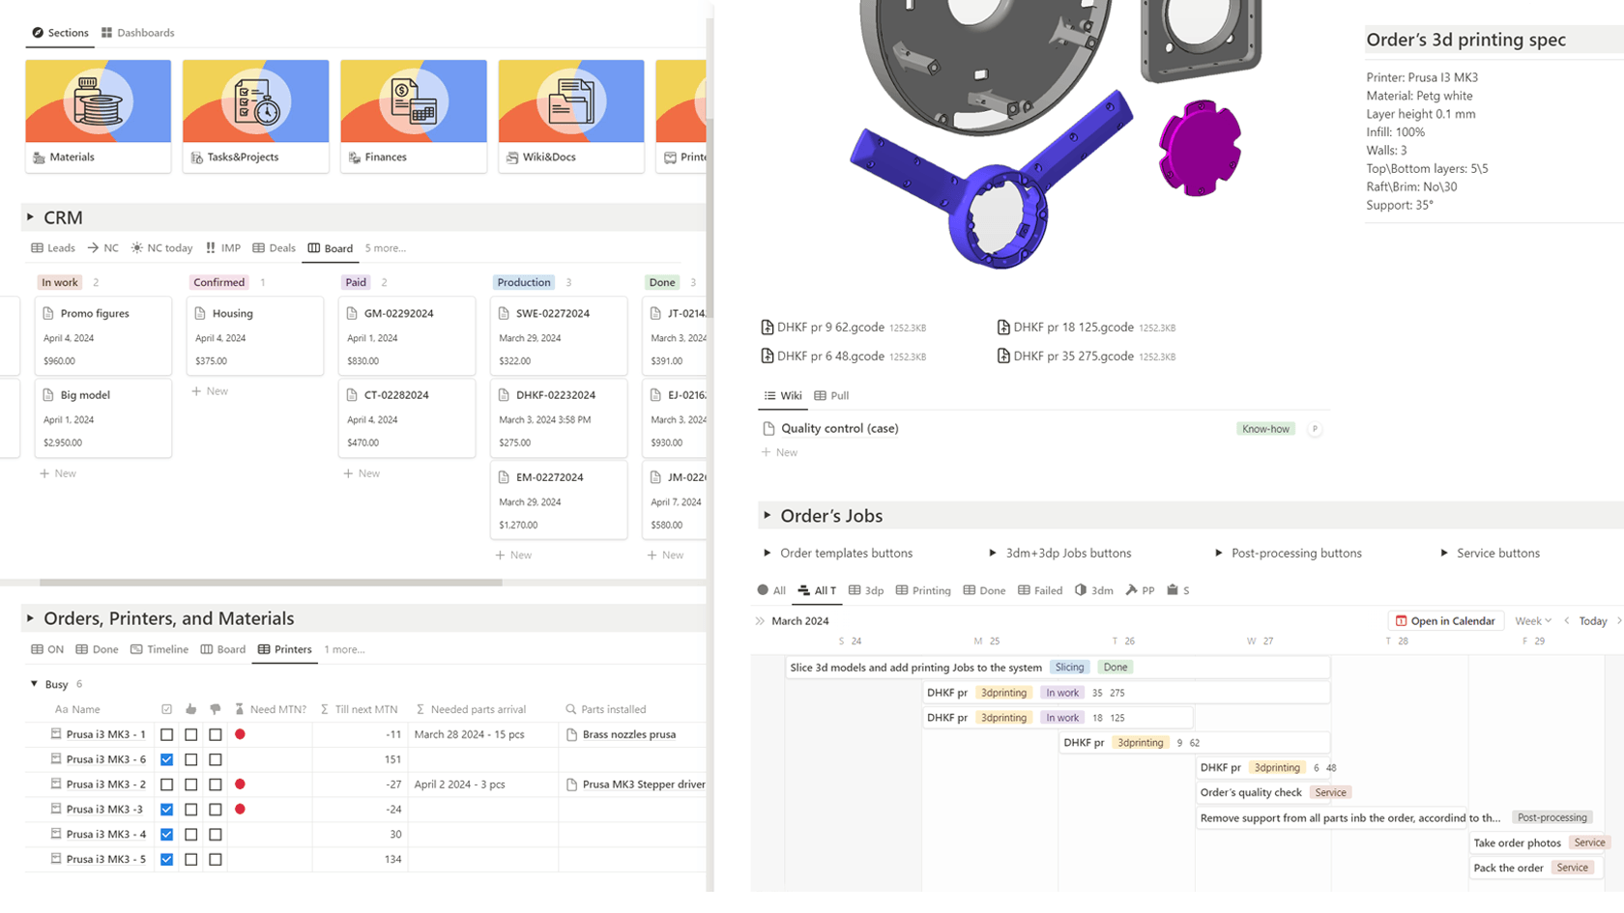Click the IMP exclamation view icon
This screenshot has width=1624, height=913.
211,248
